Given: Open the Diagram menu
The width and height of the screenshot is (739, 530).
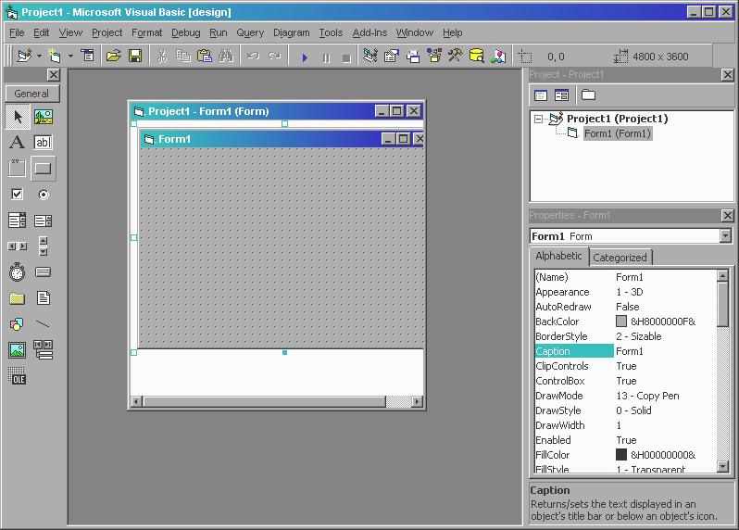Looking at the screenshot, I should [x=292, y=32].
